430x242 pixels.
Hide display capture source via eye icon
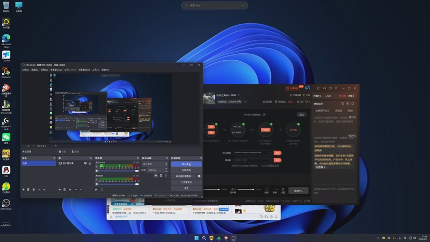85,163
